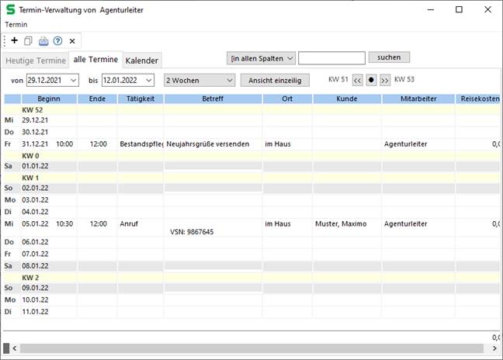
Task: Go to previous week with << button
Action: [358, 79]
